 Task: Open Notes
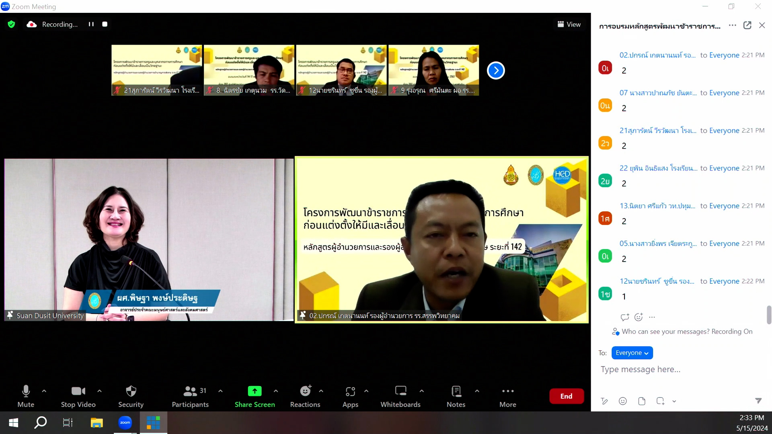click(456, 396)
